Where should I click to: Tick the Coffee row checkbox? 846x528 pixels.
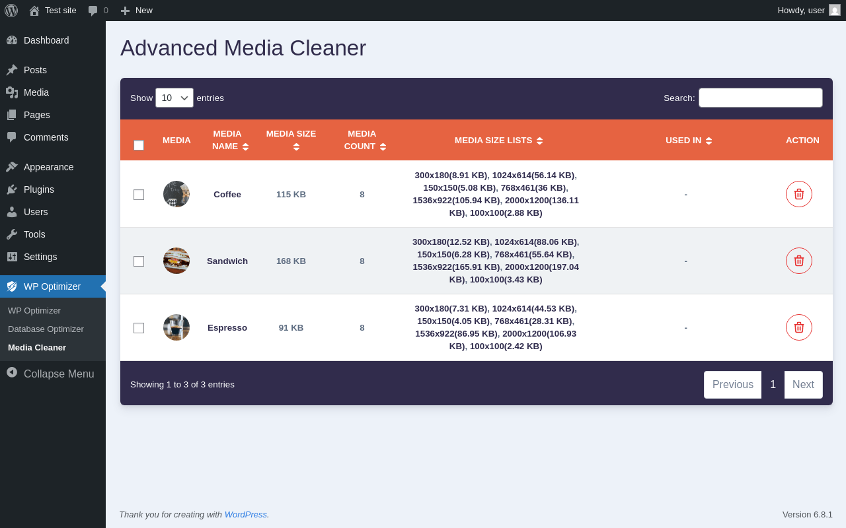pyautogui.click(x=139, y=195)
